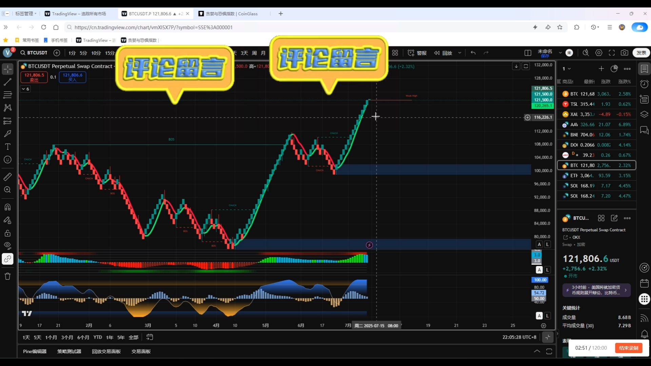Set the 1 month date range
Viewport: 651px width, 366px height.
point(51,338)
